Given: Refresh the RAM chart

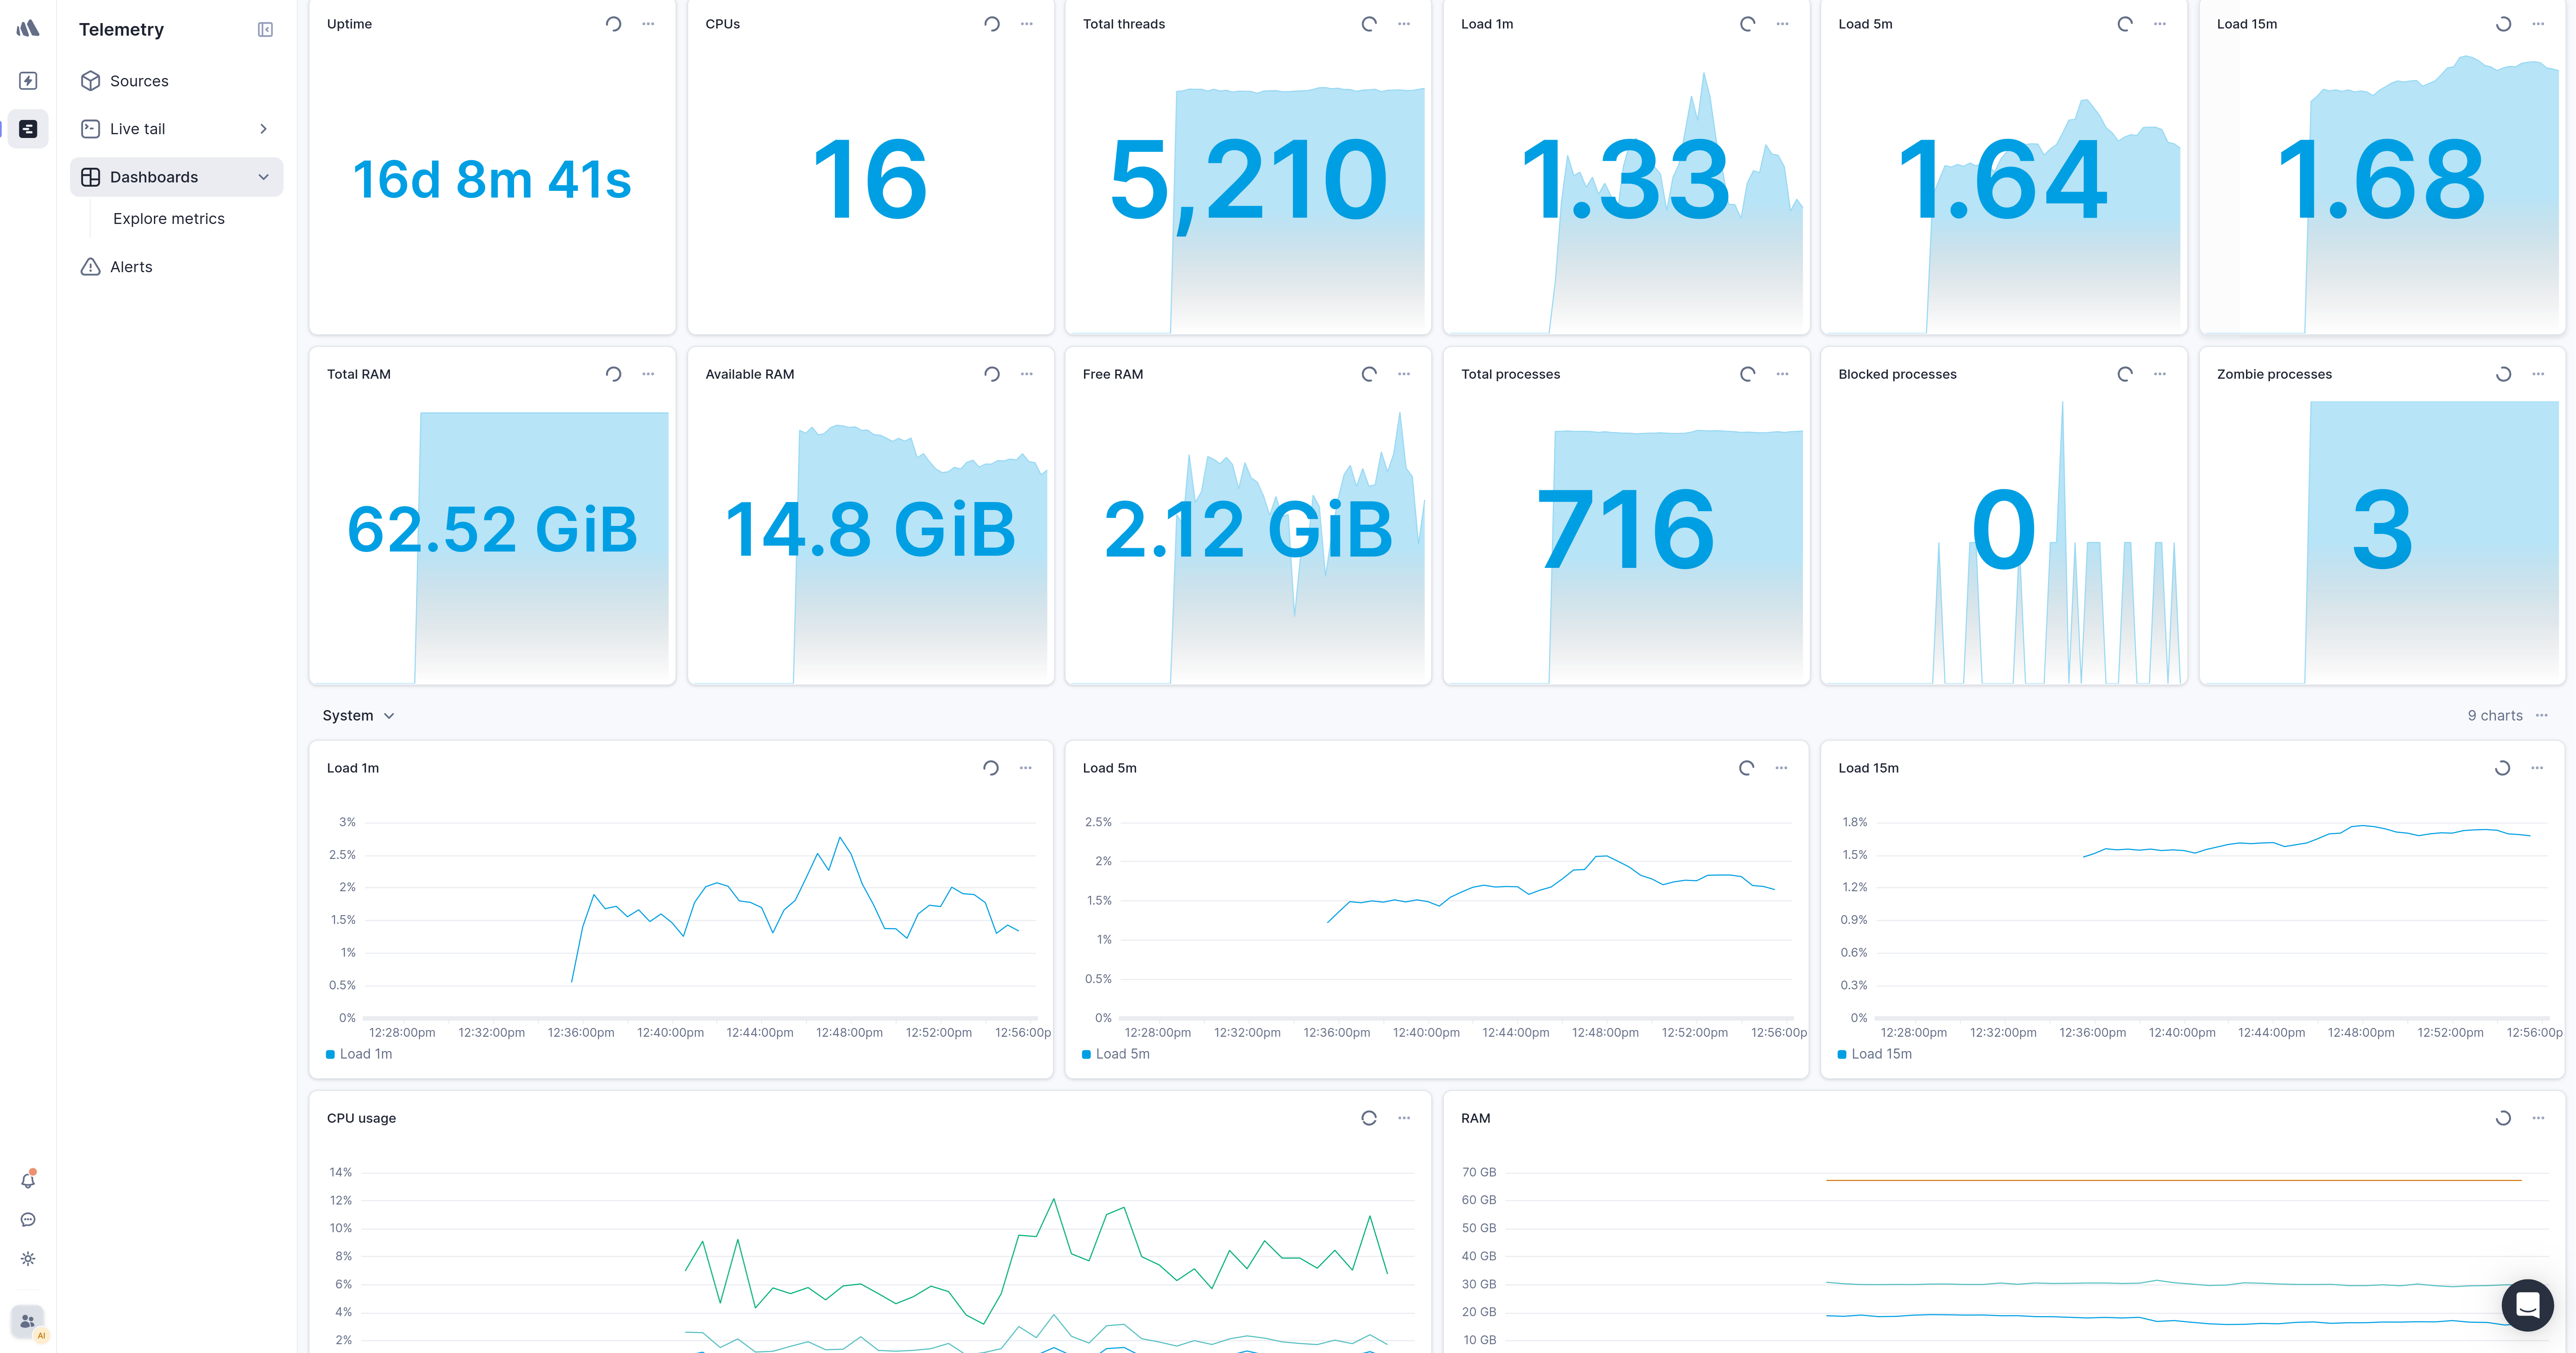Looking at the screenshot, I should pos(2502,1118).
